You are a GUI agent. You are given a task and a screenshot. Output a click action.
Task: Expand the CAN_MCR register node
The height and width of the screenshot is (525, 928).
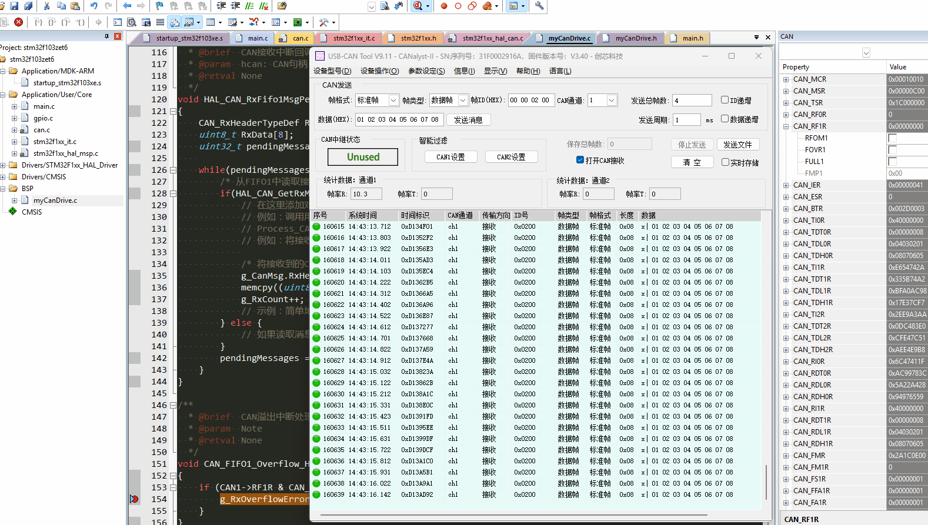coord(786,79)
